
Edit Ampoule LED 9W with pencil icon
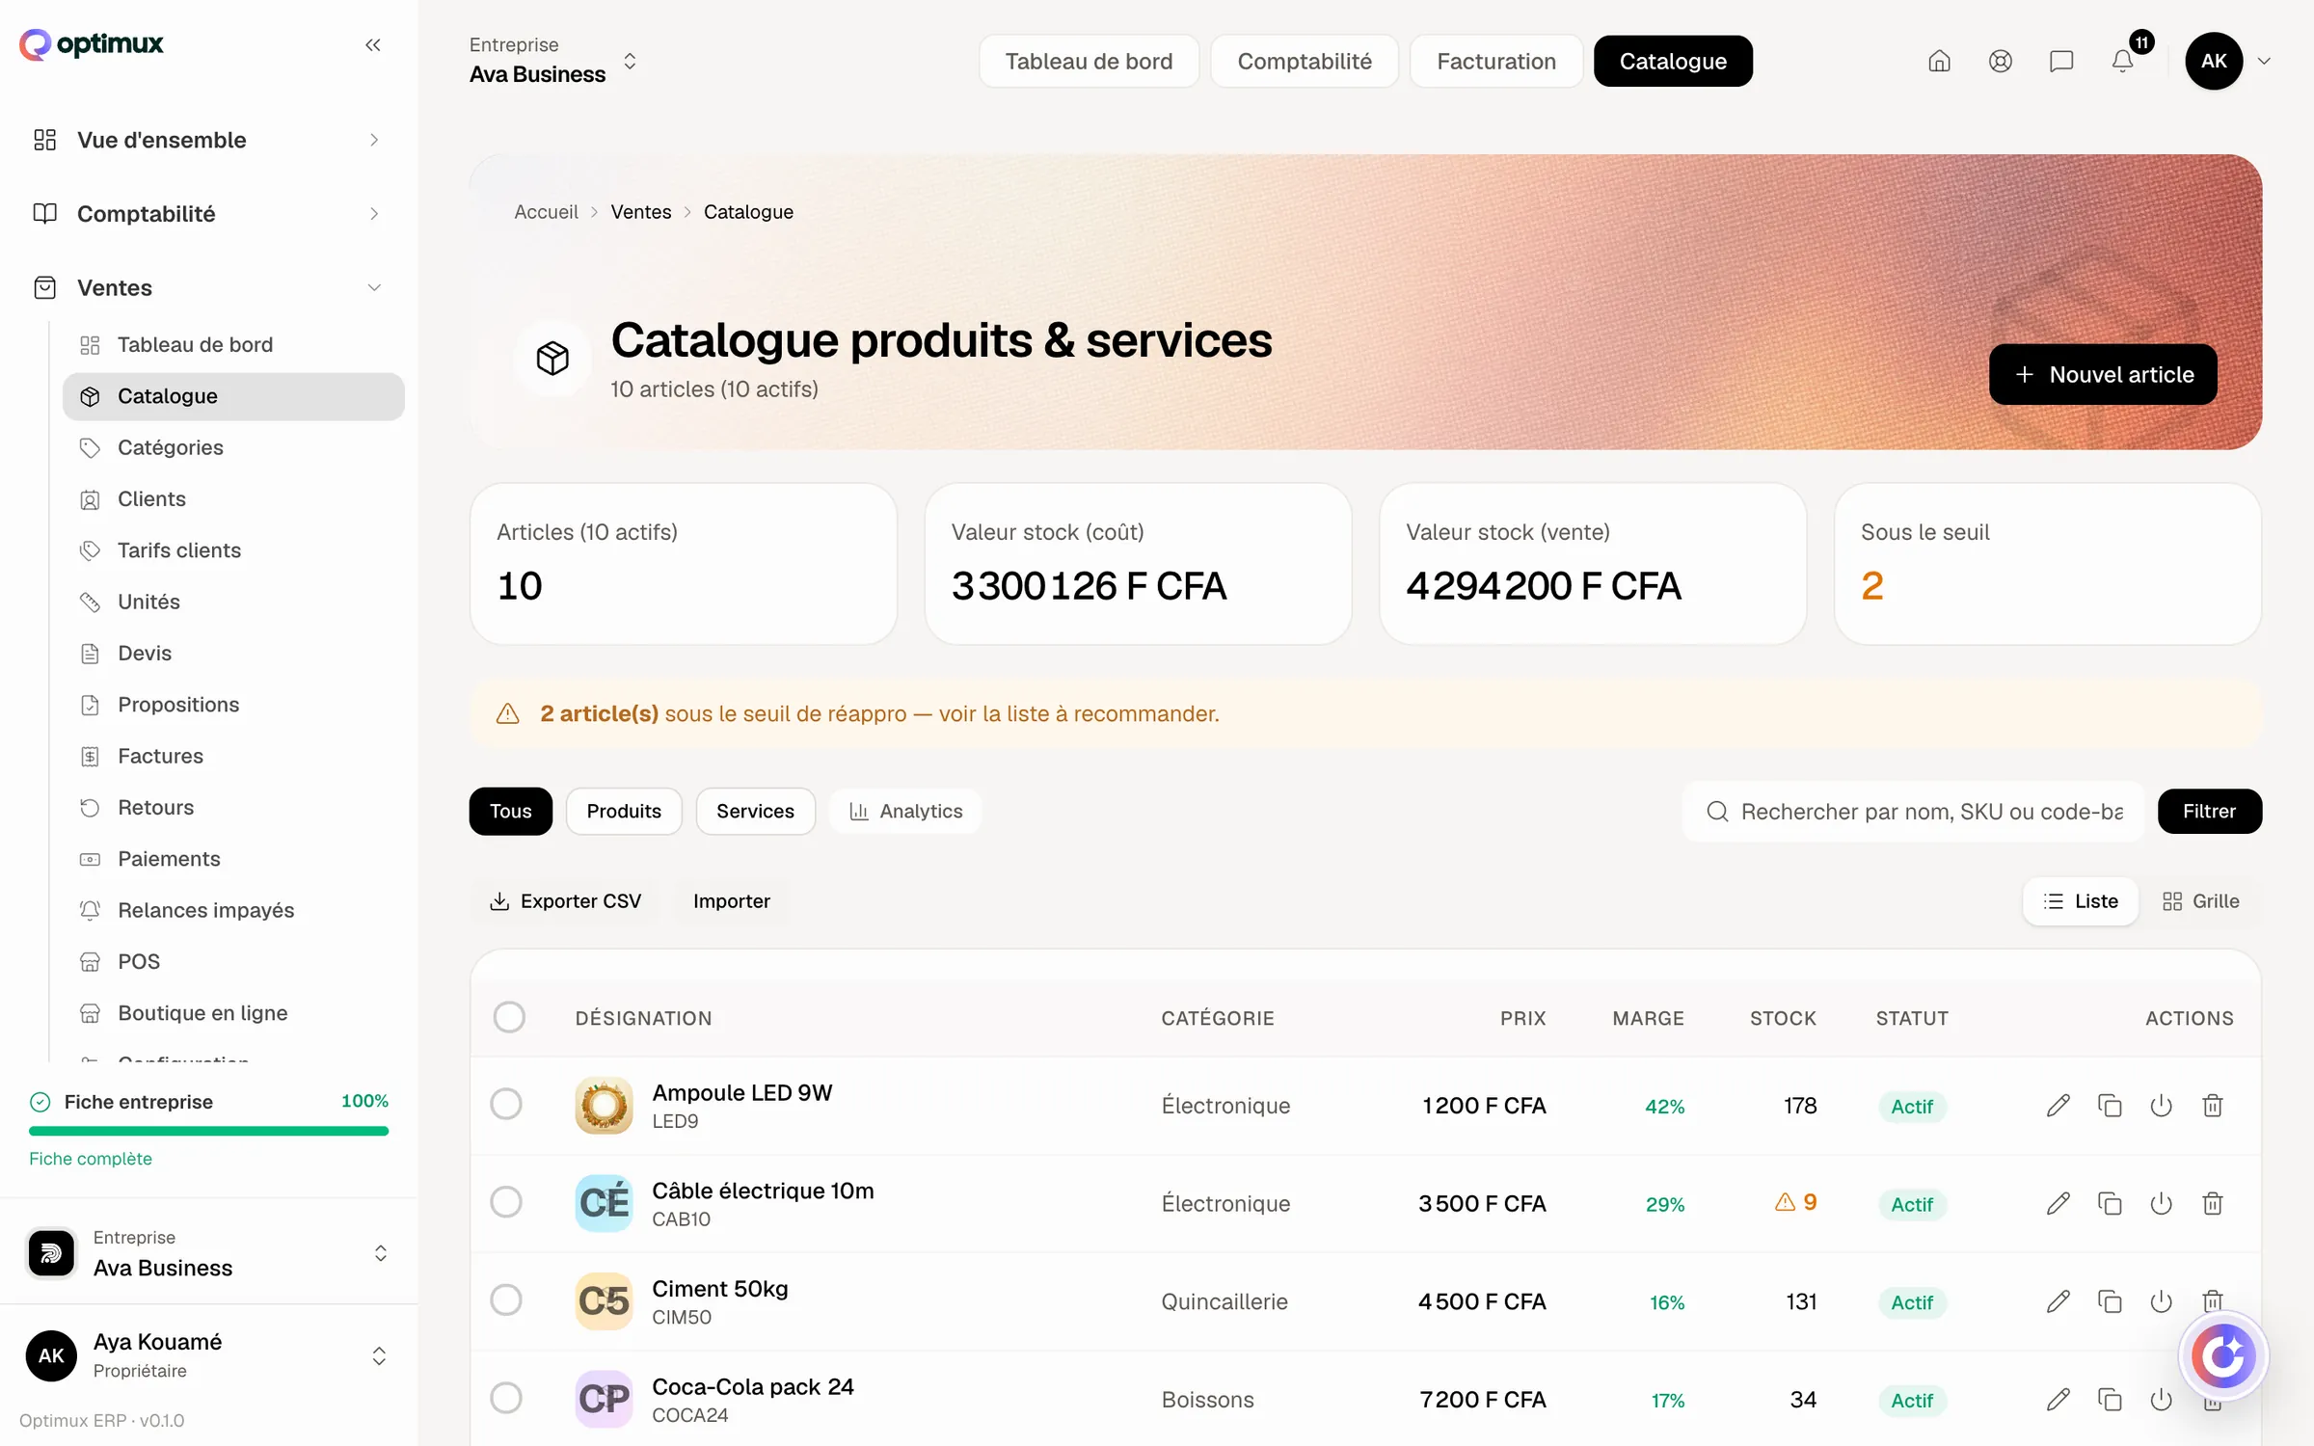tap(2058, 1106)
